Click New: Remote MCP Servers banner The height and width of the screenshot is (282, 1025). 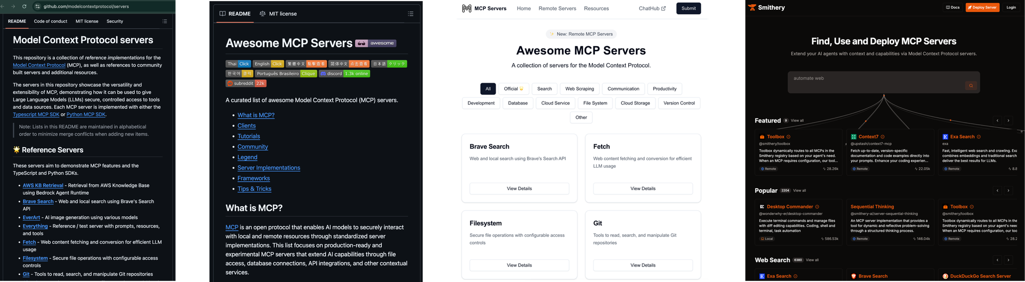click(x=581, y=34)
